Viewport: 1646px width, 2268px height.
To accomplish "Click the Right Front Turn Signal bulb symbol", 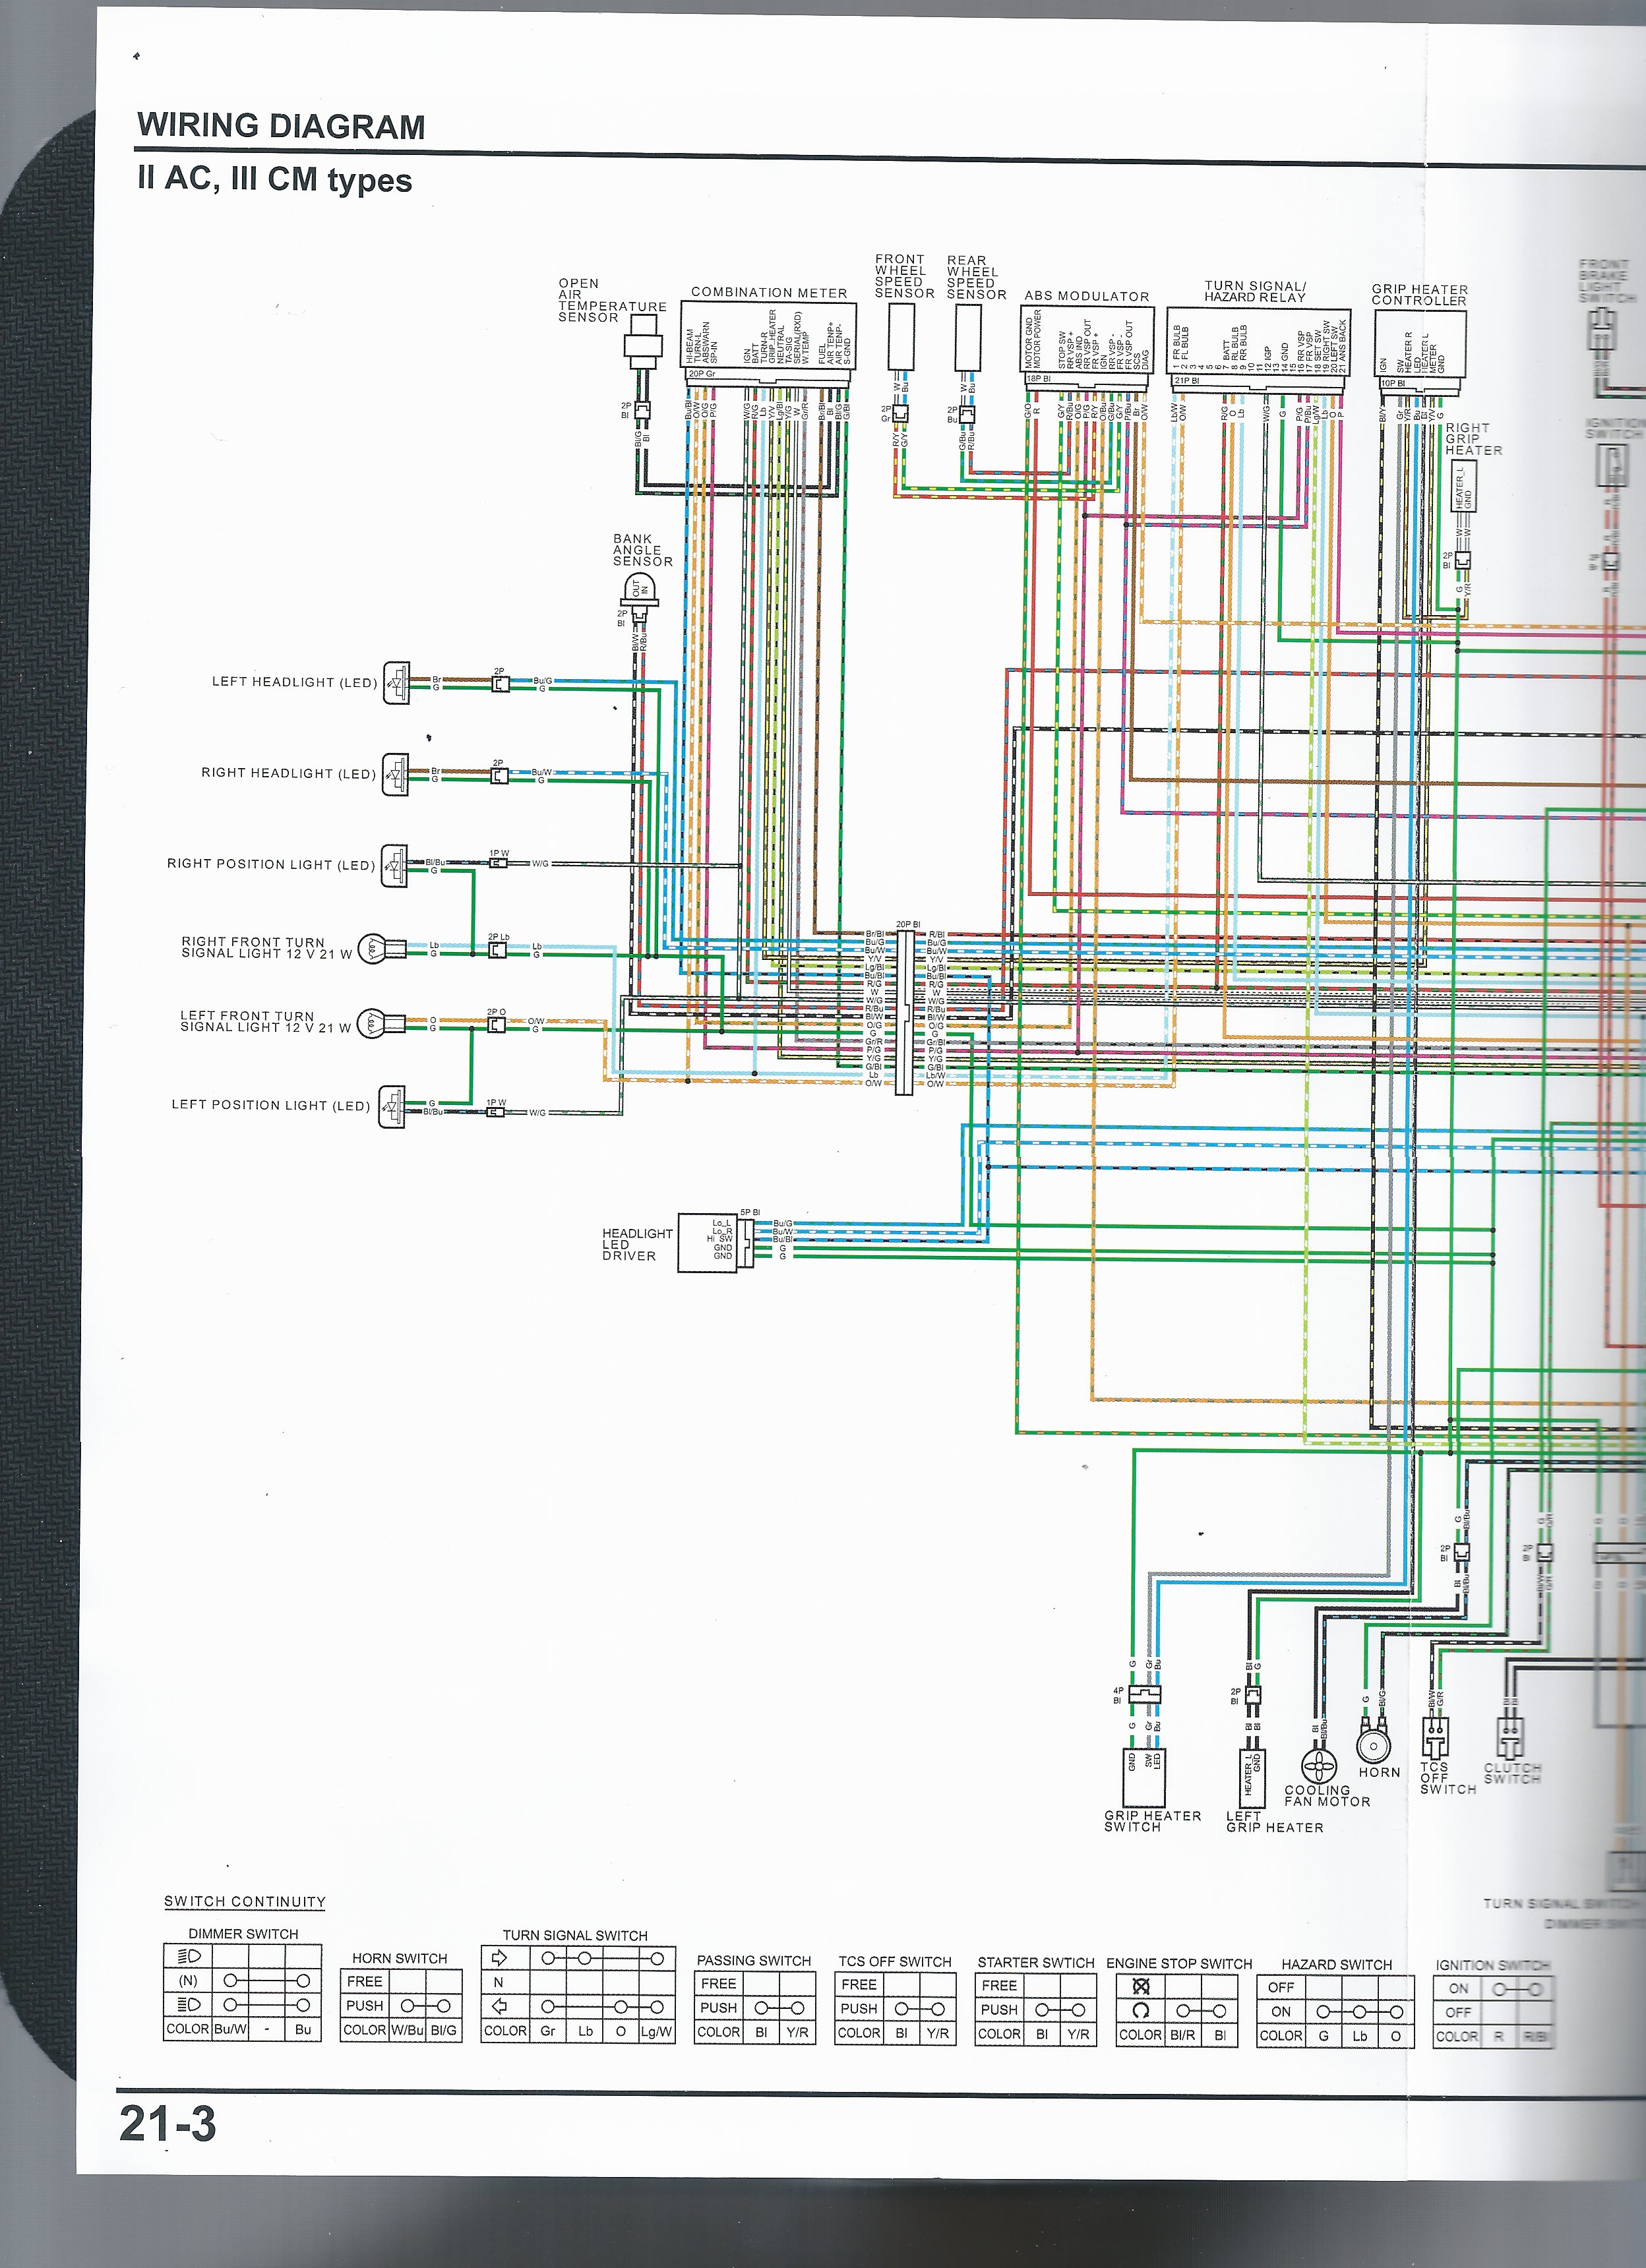I will click(x=381, y=948).
